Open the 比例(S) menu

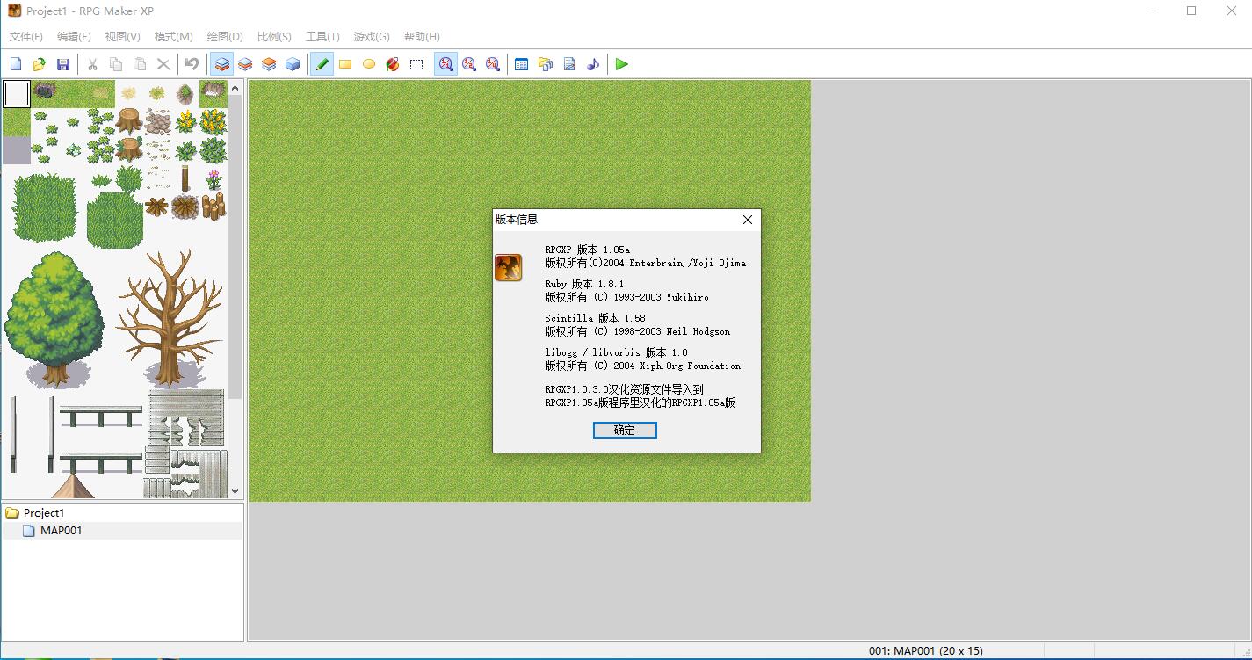274,37
